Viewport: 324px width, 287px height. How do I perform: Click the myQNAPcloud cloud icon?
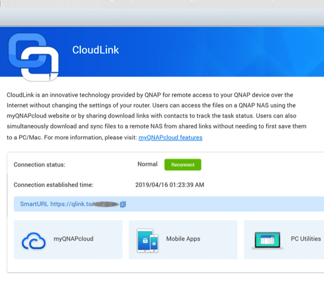(x=34, y=240)
